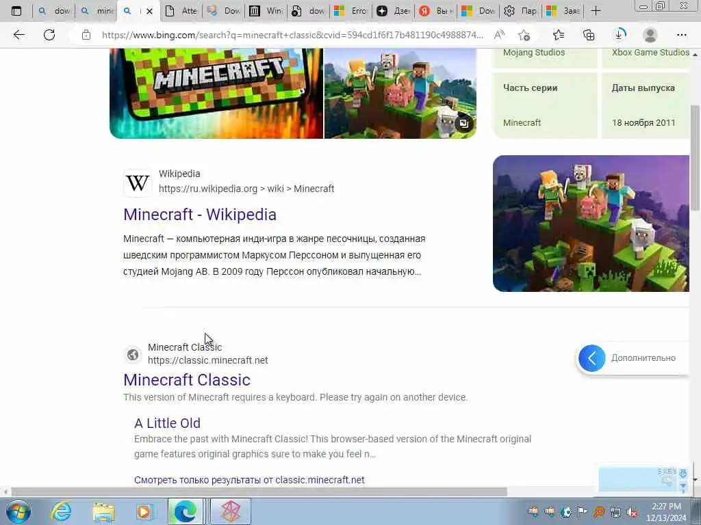Viewport: 701px width, 525px height.
Task: Expand the Дополнительно side panel arrow
Action: point(592,358)
